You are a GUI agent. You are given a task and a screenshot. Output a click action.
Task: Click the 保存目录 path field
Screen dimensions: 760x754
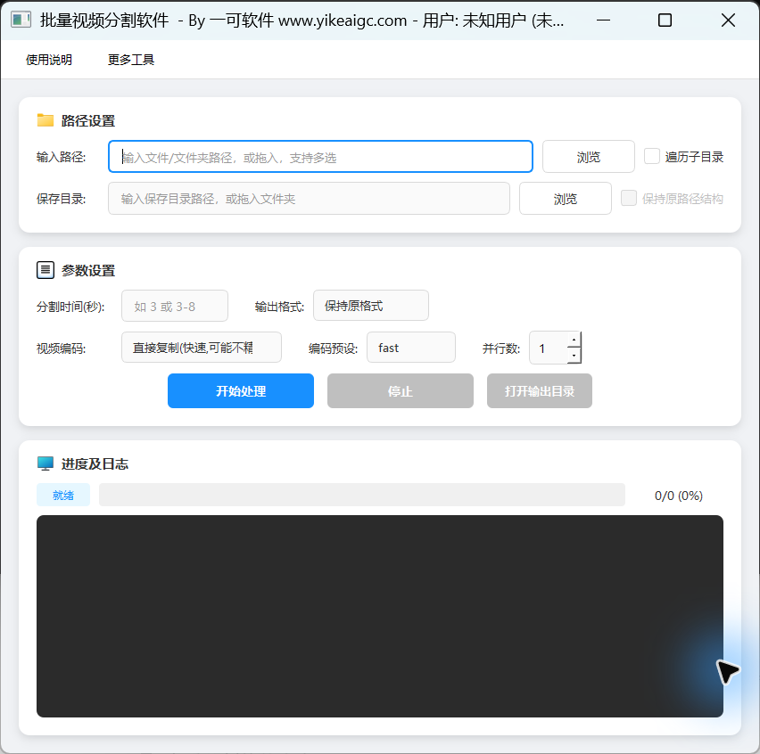(309, 199)
